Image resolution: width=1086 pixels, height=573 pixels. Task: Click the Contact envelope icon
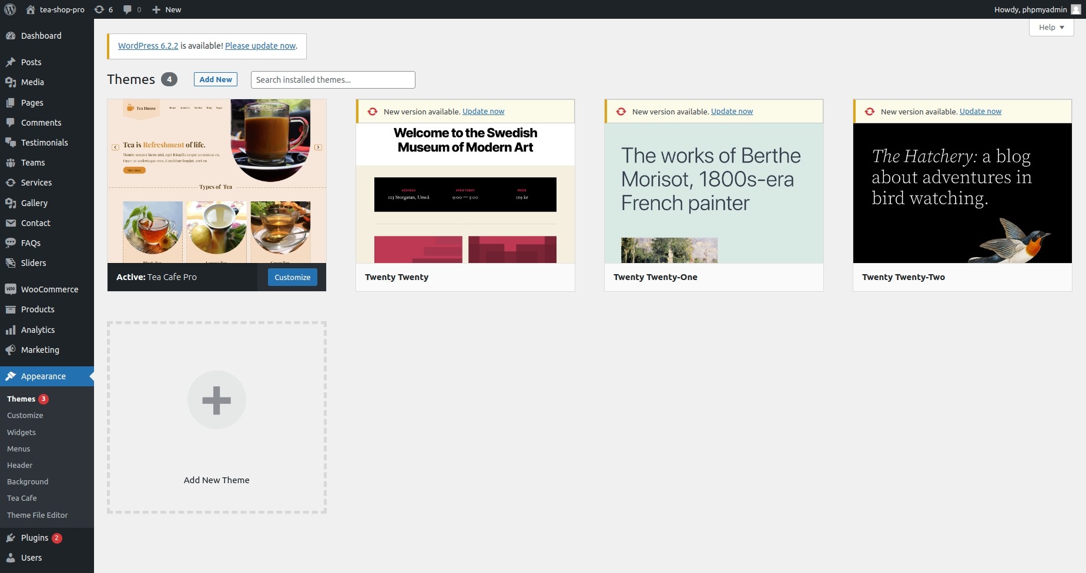click(x=11, y=223)
